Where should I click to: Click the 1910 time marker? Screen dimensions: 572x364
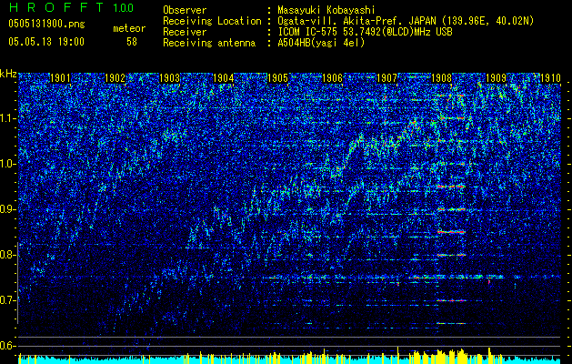550,78
